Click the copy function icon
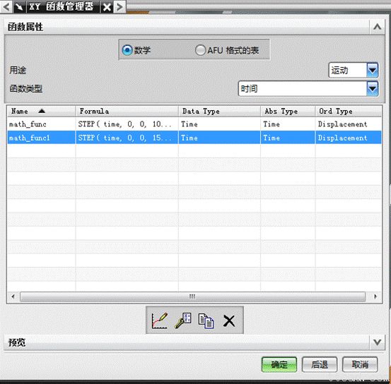The width and height of the screenshot is (391, 384). [x=206, y=320]
